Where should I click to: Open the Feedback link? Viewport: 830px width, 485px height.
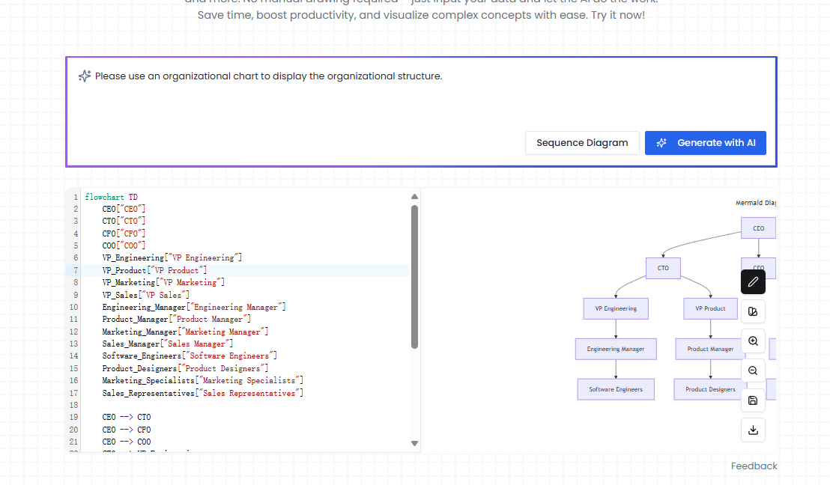(x=754, y=466)
